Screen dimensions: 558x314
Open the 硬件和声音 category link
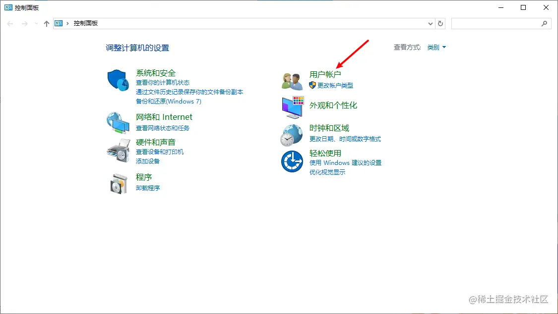[156, 142]
